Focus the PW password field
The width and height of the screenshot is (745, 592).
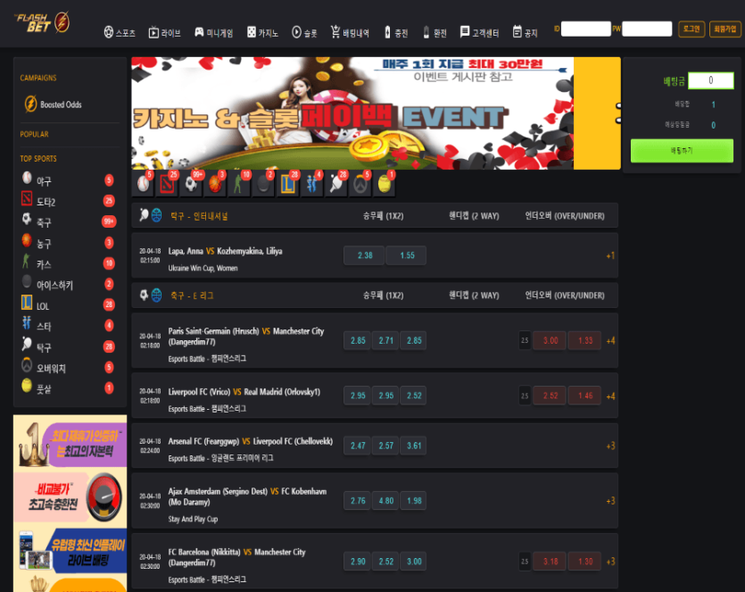pyautogui.click(x=647, y=29)
